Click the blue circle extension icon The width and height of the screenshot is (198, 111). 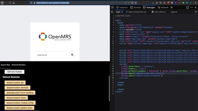pos(176,3)
